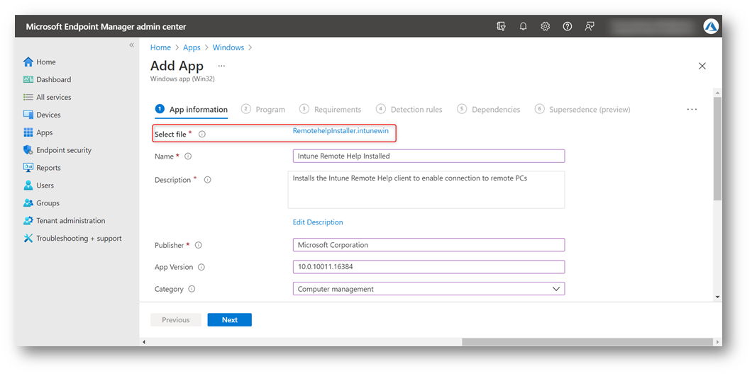752x376 pixels.
Task: Click the Previous button
Action: [175, 320]
